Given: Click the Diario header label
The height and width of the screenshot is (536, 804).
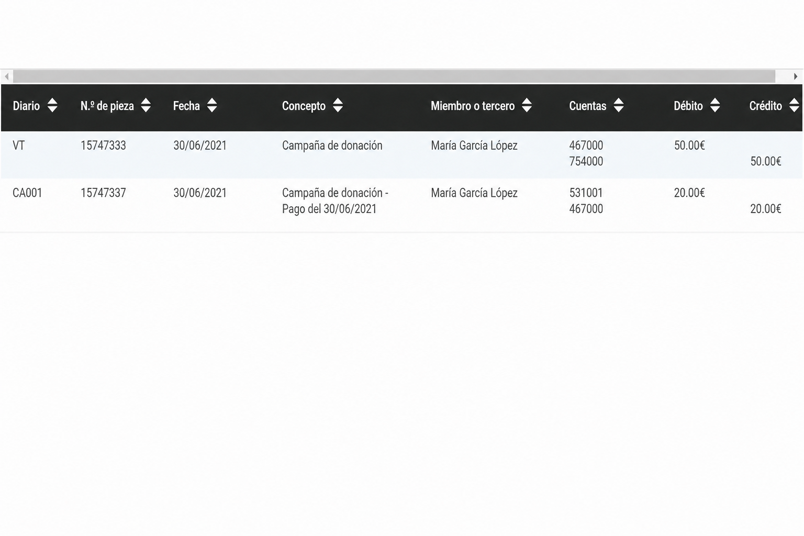Looking at the screenshot, I should coord(26,106).
